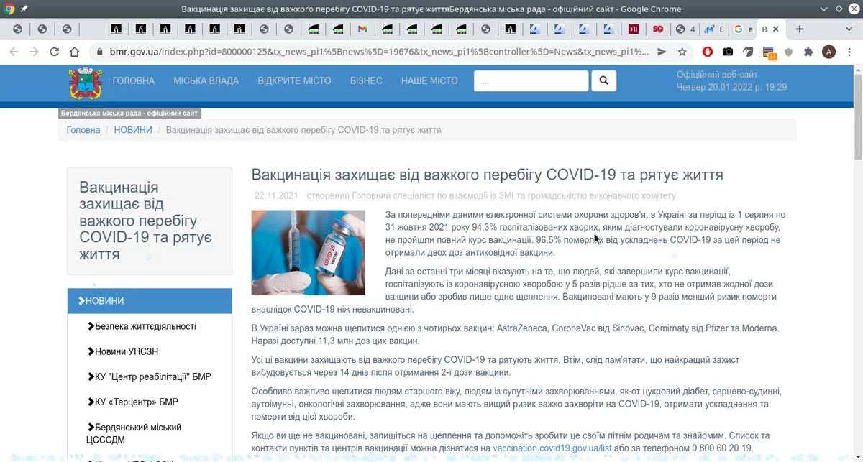
Task: Open the ВІДКРИТЕ МІСТО menu
Action: (294, 80)
